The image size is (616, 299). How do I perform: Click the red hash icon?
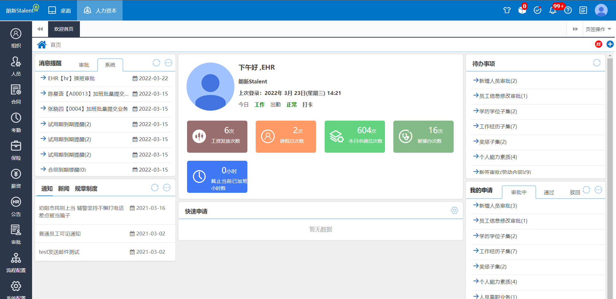599,44
